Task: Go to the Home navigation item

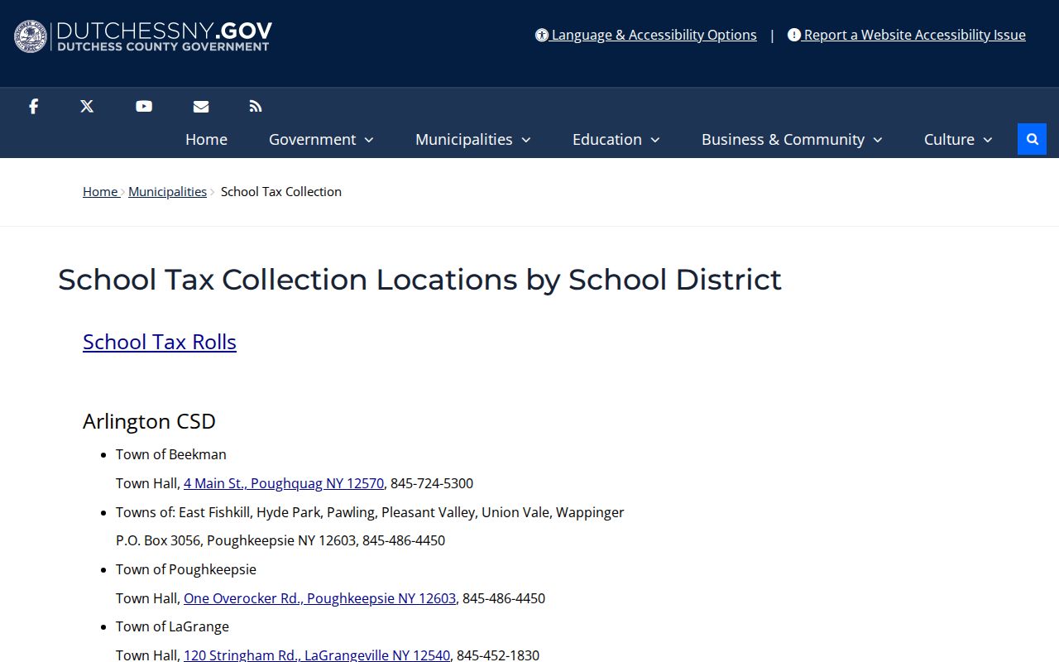Action: pos(206,139)
